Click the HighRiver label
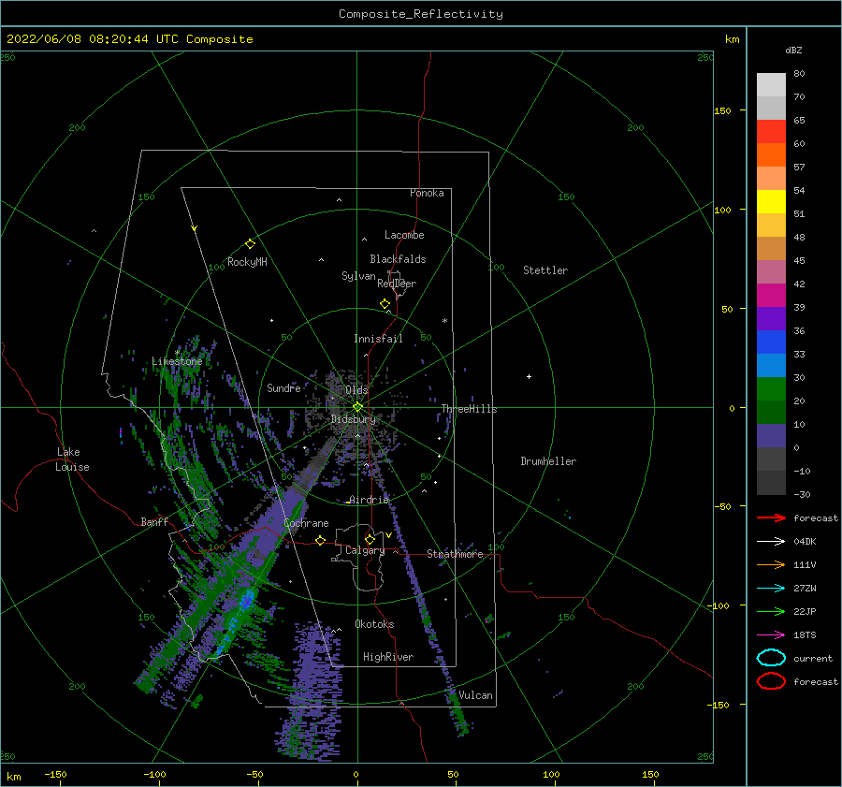Image resolution: width=842 pixels, height=787 pixels. (x=387, y=657)
